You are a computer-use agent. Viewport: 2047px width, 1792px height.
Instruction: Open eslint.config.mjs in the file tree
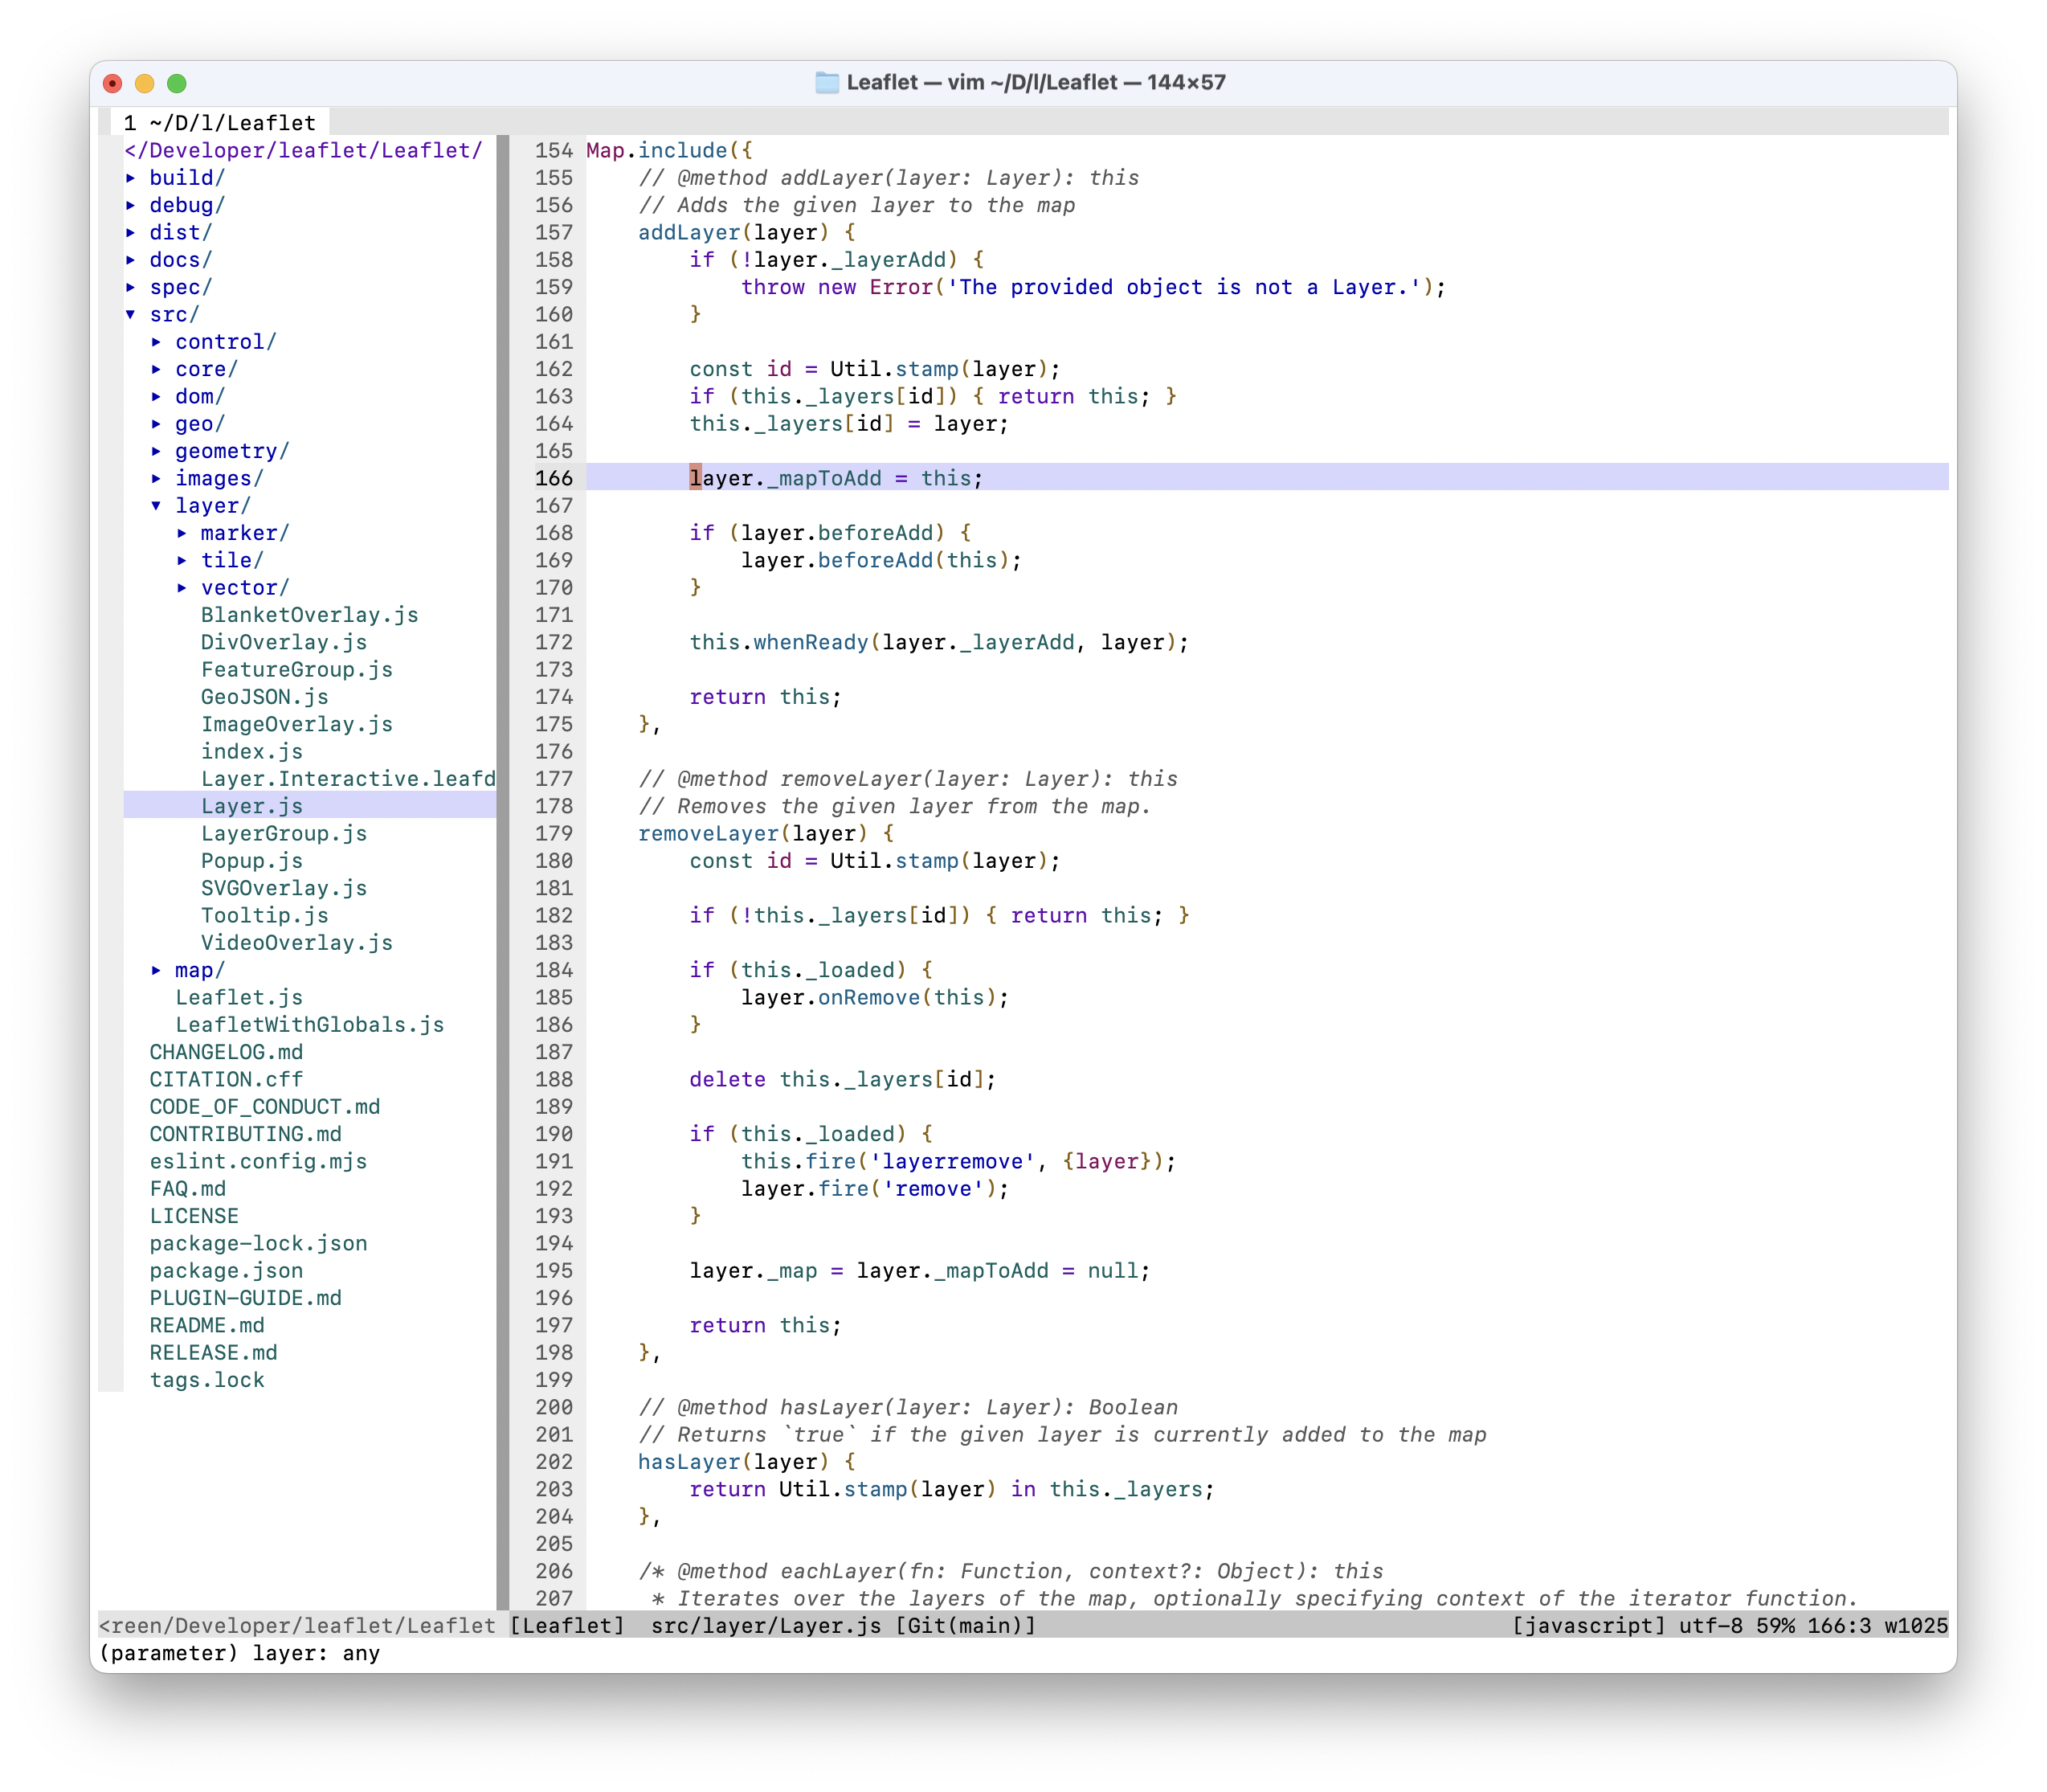pos(259,1161)
